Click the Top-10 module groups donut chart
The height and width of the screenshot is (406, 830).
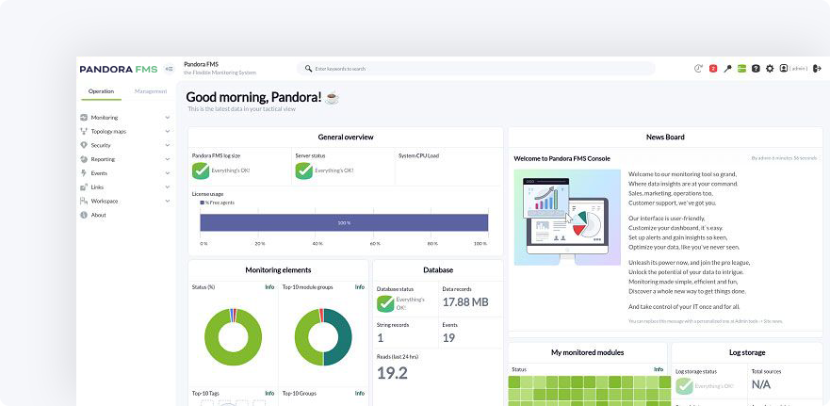323,337
